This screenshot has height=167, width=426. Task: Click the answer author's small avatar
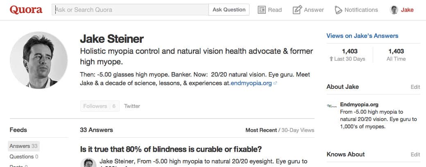pos(88,163)
